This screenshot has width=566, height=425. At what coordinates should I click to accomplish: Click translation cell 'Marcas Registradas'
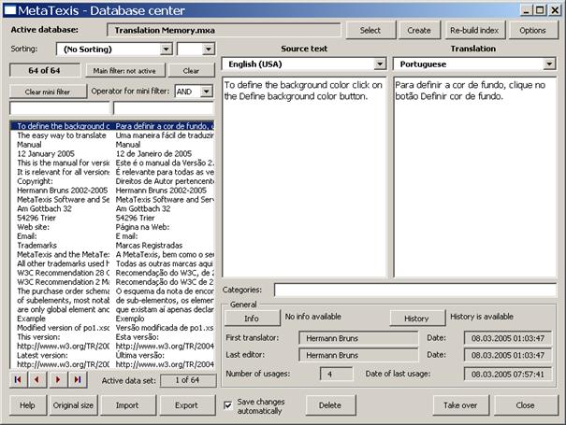click(x=149, y=246)
